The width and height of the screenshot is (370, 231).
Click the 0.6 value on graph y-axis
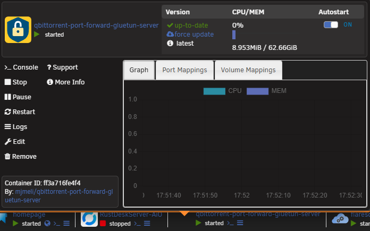132,134
